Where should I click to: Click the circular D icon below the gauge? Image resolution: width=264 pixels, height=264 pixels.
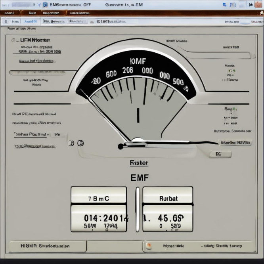pyautogui.click(x=71, y=143)
